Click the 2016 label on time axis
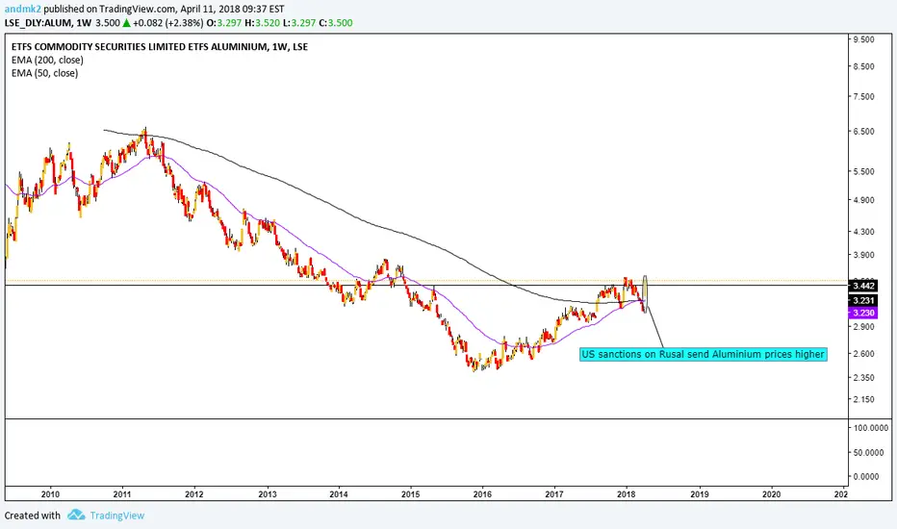The width and height of the screenshot is (897, 529). coord(482,494)
